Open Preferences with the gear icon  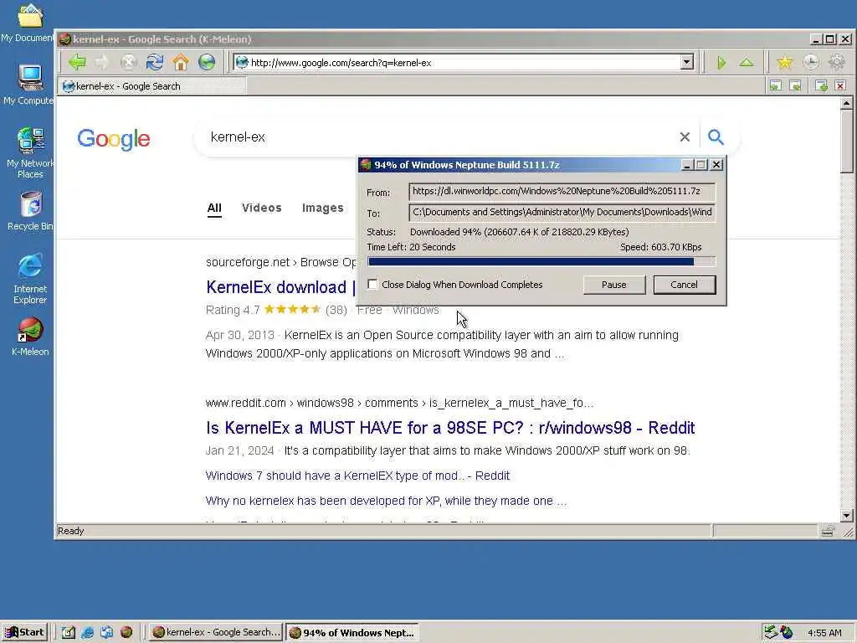click(836, 63)
